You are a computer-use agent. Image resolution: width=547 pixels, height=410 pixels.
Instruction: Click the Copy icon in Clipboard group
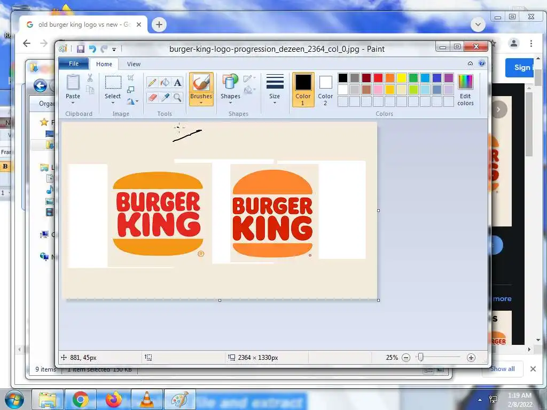90,90
